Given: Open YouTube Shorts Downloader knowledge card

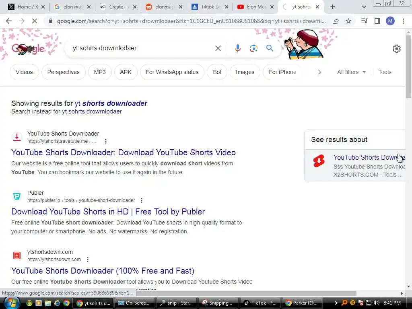Looking at the screenshot, I should 355,166.
